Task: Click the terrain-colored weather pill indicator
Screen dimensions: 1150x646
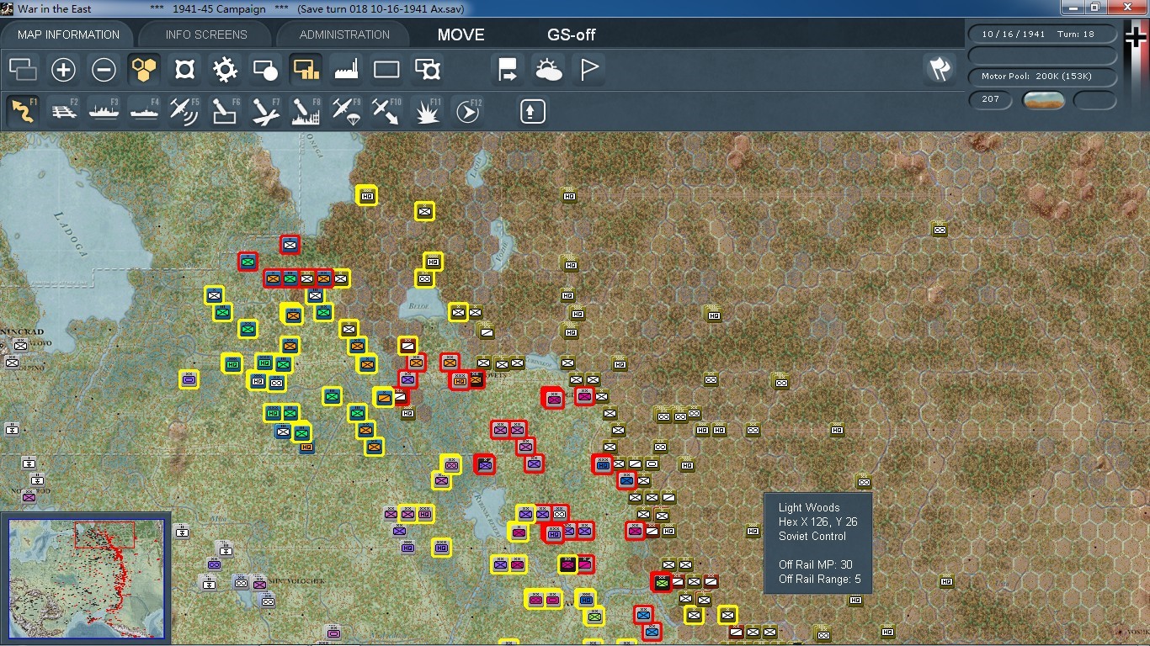Action: tap(1043, 100)
